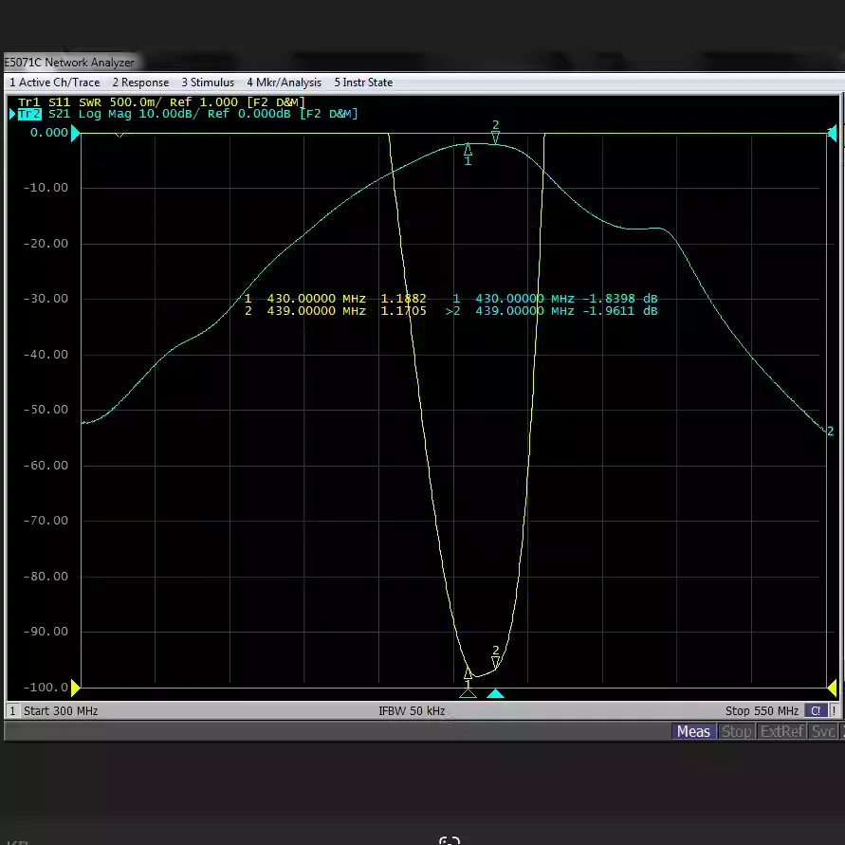Click the Meas status indicator
The image size is (845, 845).
[x=693, y=731]
